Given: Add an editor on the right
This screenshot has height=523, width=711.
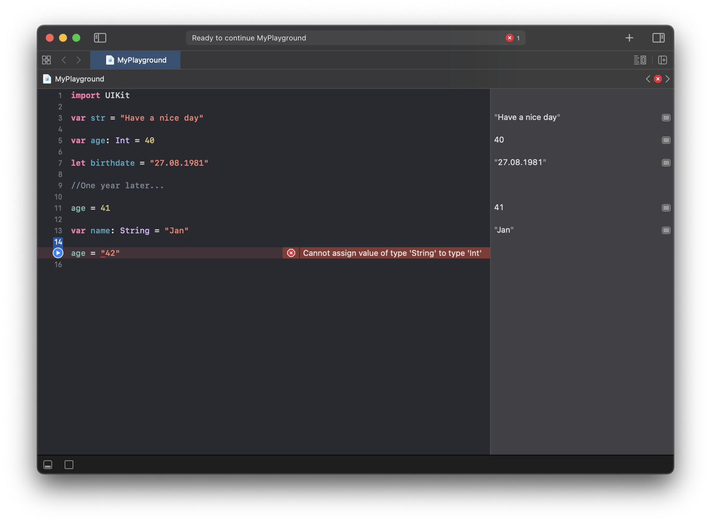Looking at the screenshot, I should click(x=663, y=60).
